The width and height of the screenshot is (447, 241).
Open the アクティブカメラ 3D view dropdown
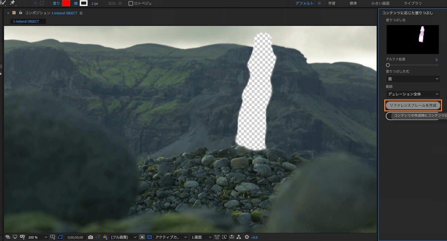(171, 237)
